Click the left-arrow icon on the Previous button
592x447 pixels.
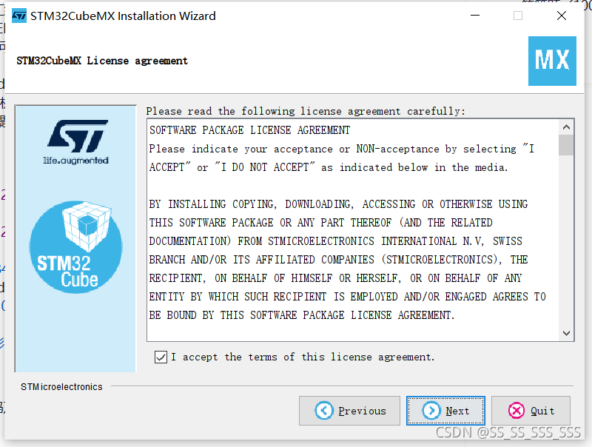(324, 411)
